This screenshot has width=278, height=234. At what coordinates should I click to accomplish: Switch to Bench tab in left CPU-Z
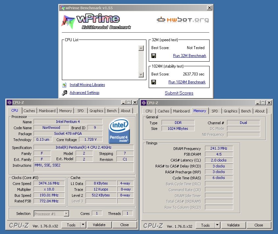112,111
